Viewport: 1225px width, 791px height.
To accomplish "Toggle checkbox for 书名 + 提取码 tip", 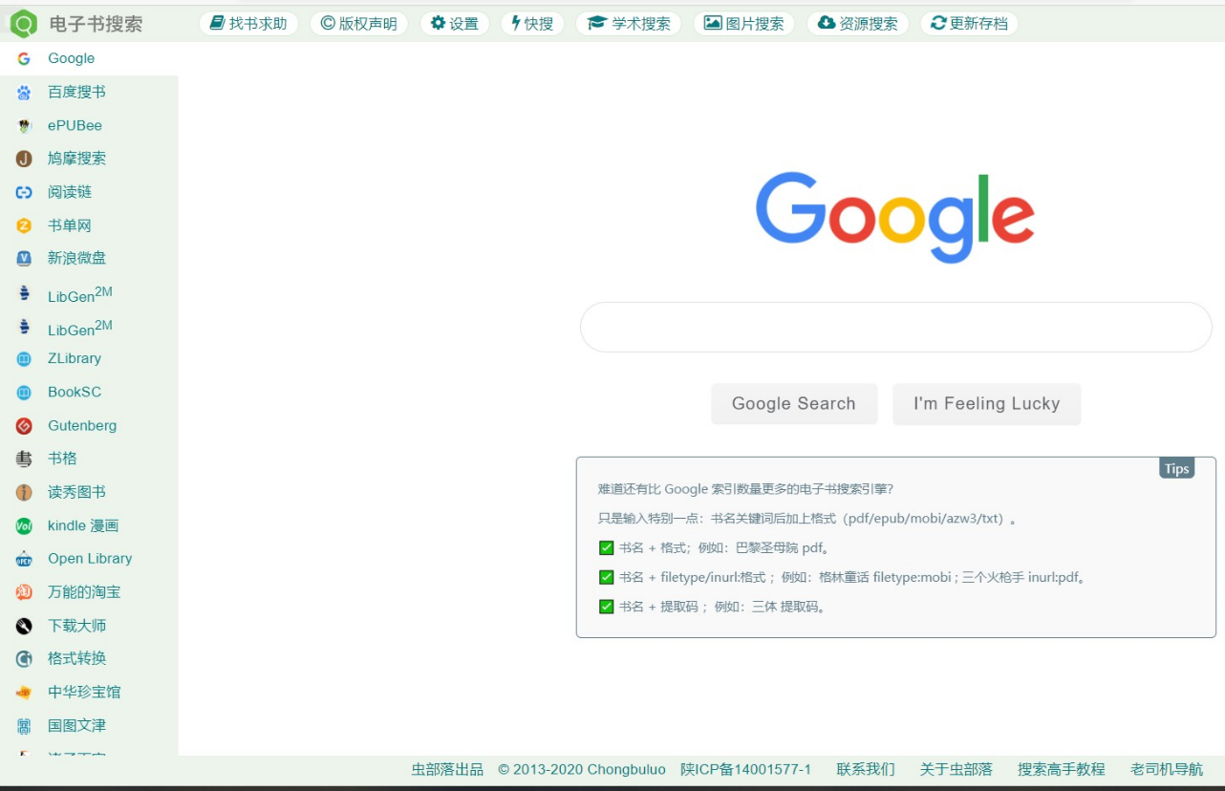I will tap(606, 607).
